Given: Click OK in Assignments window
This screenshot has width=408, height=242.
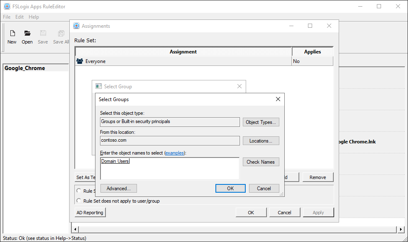Looking at the screenshot, I should pyautogui.click(x=251, y=213).
